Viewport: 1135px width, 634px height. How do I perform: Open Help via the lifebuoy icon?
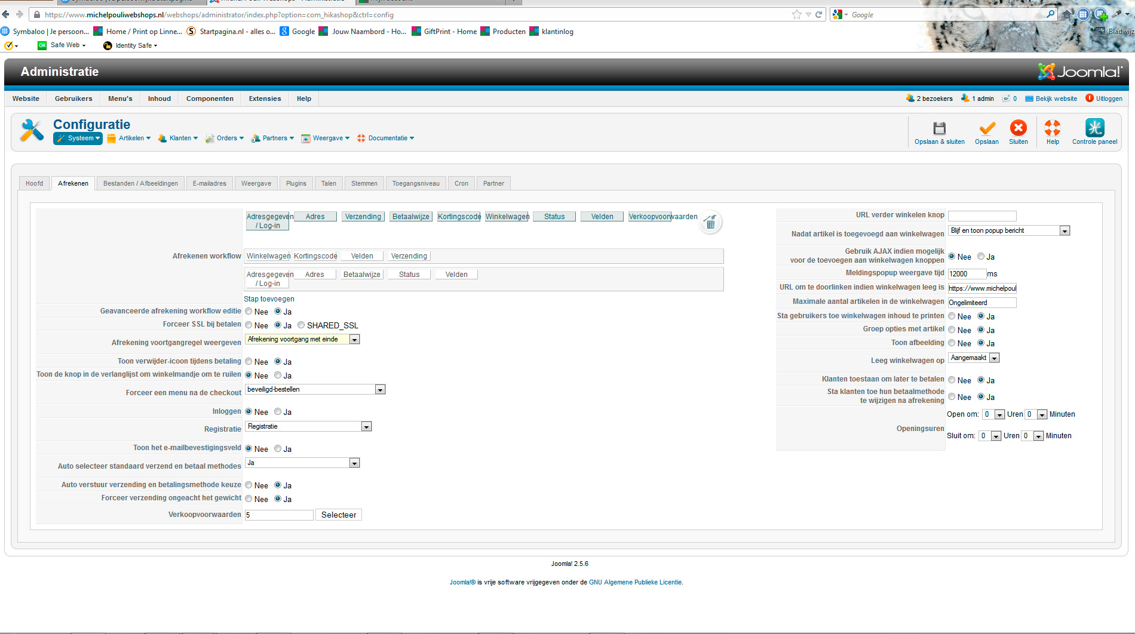click(x=1053, y=128)
